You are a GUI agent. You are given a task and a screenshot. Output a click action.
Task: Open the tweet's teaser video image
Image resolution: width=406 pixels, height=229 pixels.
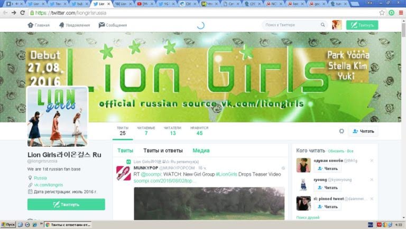(x=209, y=204)
